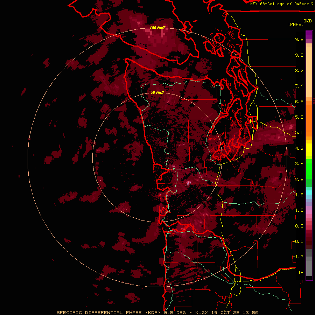The width and height of the screenshot is (315, 315).
Task: Click the 4.2 legend value
Action: (299, 148)
